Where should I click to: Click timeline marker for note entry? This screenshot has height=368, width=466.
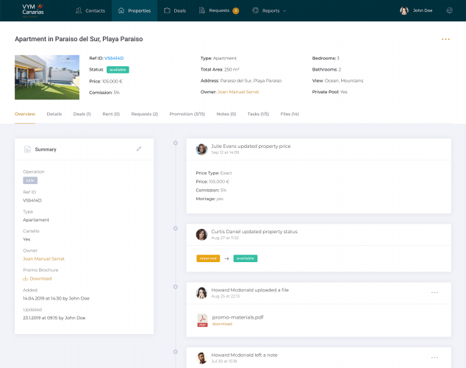[176, 352]
